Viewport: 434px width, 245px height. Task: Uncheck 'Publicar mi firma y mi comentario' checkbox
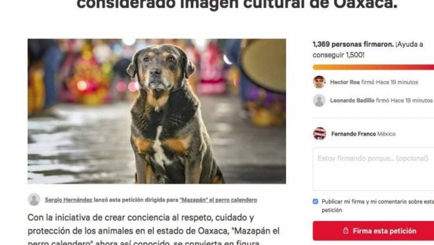315,202
